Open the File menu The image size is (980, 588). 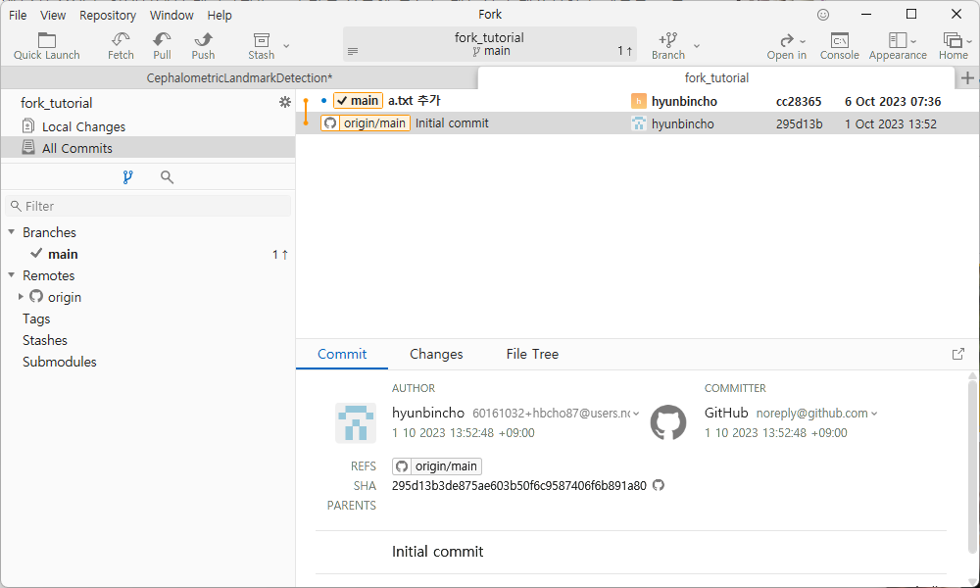pyautogui.click(x=18, y=15)
